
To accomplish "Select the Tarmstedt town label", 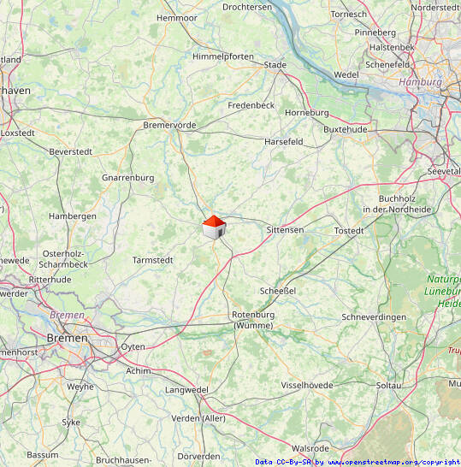I will (x=153, y=260).
